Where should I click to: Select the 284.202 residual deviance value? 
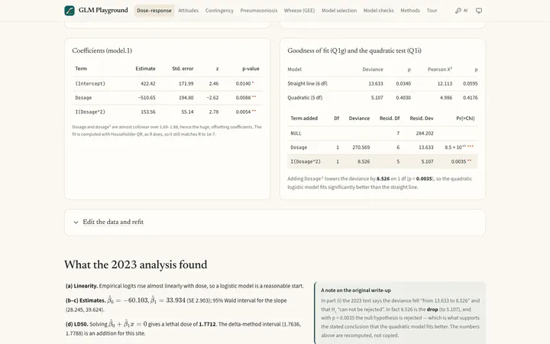pyautogui.click(x=425, y=133)
